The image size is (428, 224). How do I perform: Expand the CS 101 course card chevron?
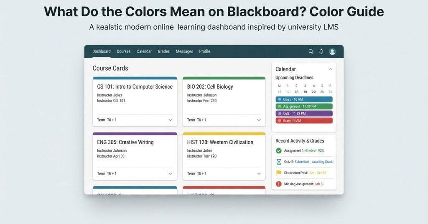171,120
